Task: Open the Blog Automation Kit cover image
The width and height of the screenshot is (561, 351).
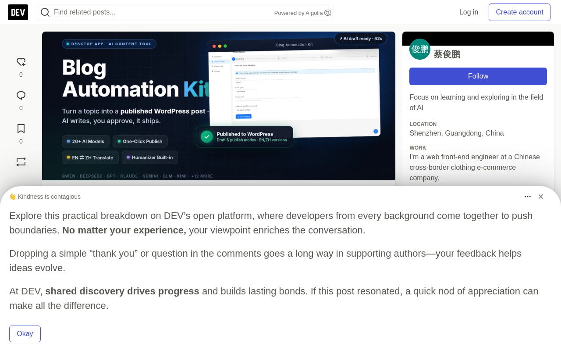Action: point(219,106)
